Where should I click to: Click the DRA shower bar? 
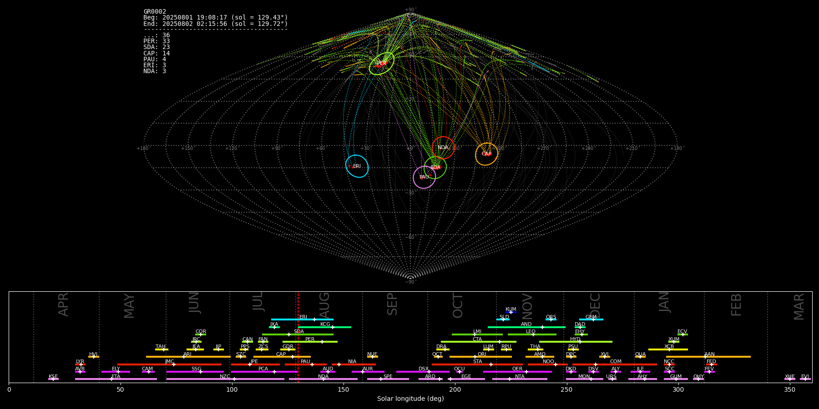[443, 349]
